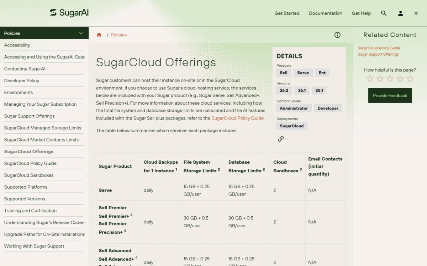Select SugarCloud deployment tag

click(x=291, y=126)
